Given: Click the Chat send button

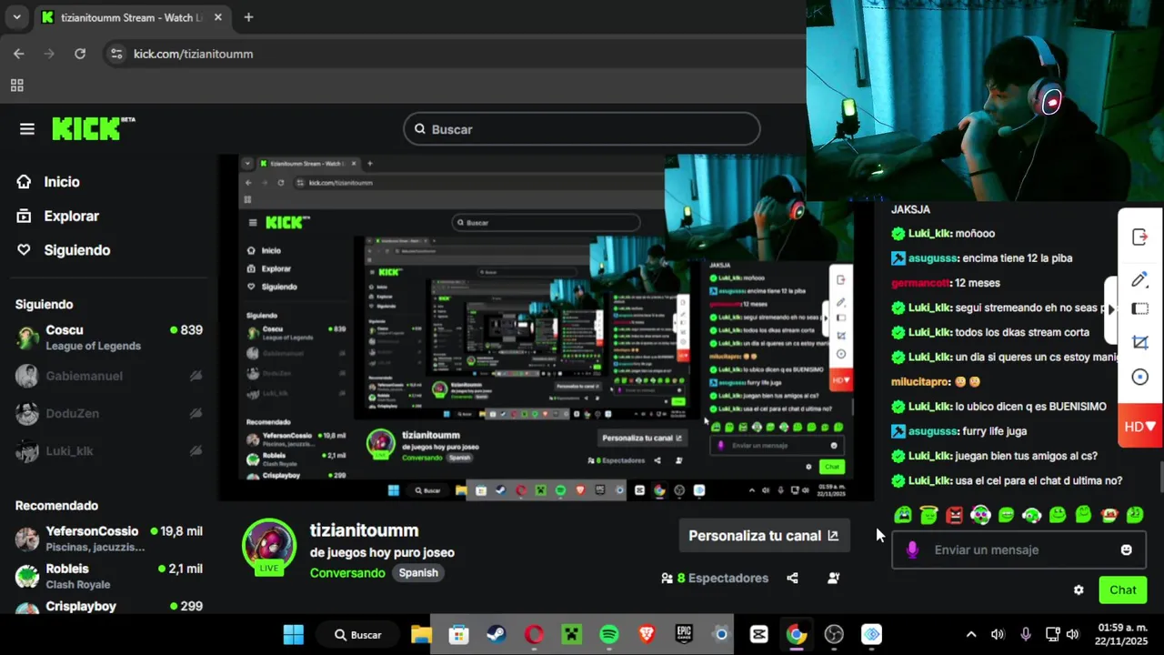Looking at the screenshot, I should pyautogui.click(x=1123, y=589).
